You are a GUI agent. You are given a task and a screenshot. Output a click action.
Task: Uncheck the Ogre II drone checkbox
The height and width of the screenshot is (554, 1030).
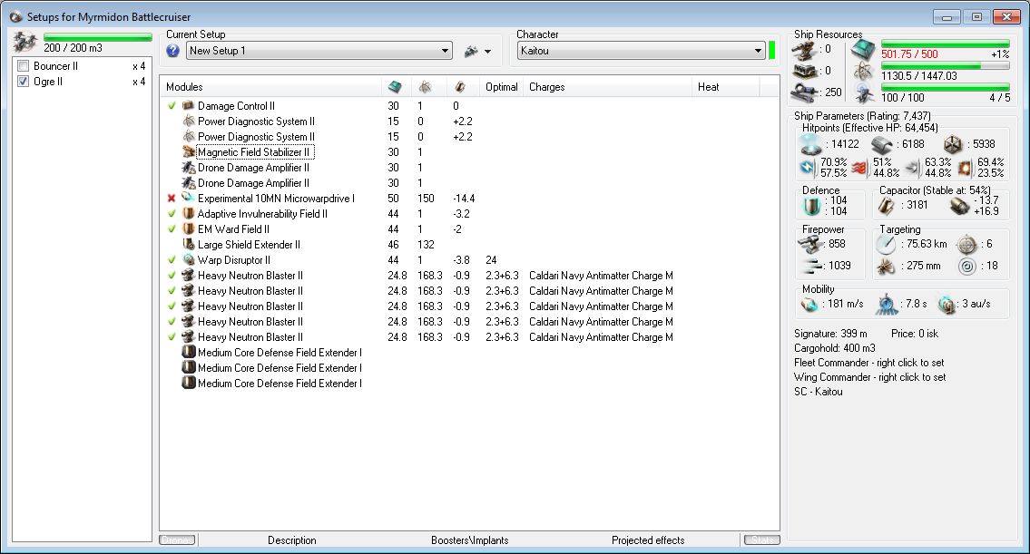[x=24, y=82]
